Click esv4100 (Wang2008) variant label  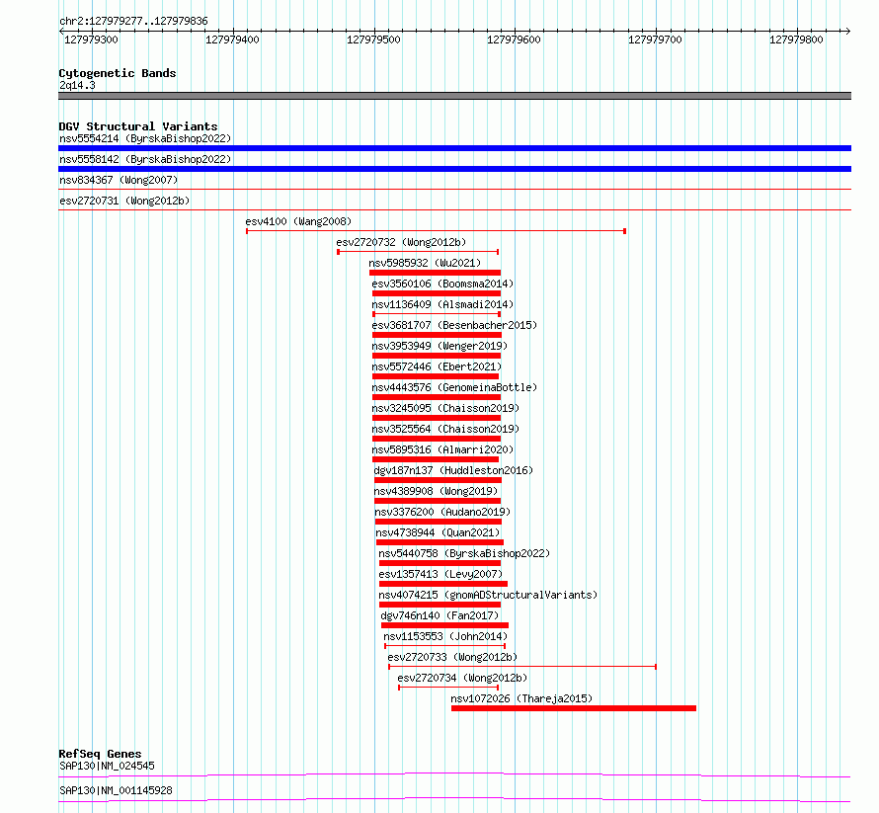tap(298, 221)
